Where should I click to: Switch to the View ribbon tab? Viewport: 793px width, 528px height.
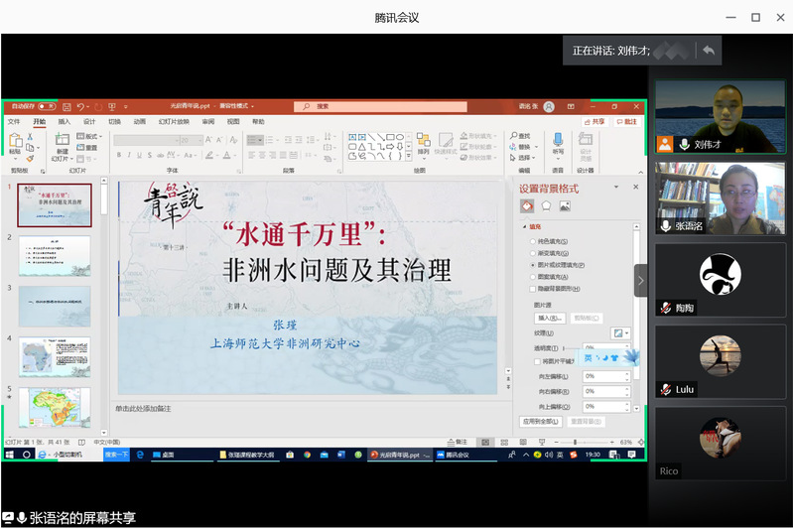pos(233,121)
